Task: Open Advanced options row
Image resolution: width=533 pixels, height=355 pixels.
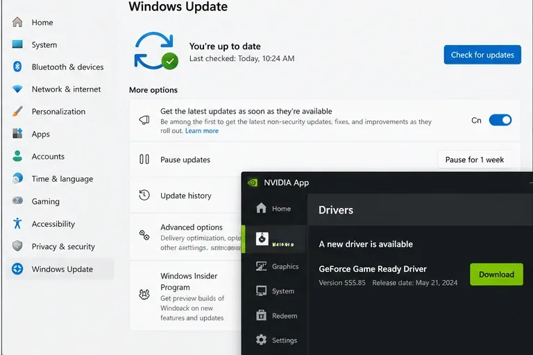Action: point(185,237)
